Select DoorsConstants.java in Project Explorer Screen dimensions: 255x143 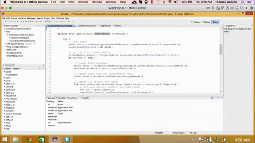click(20, 38)
